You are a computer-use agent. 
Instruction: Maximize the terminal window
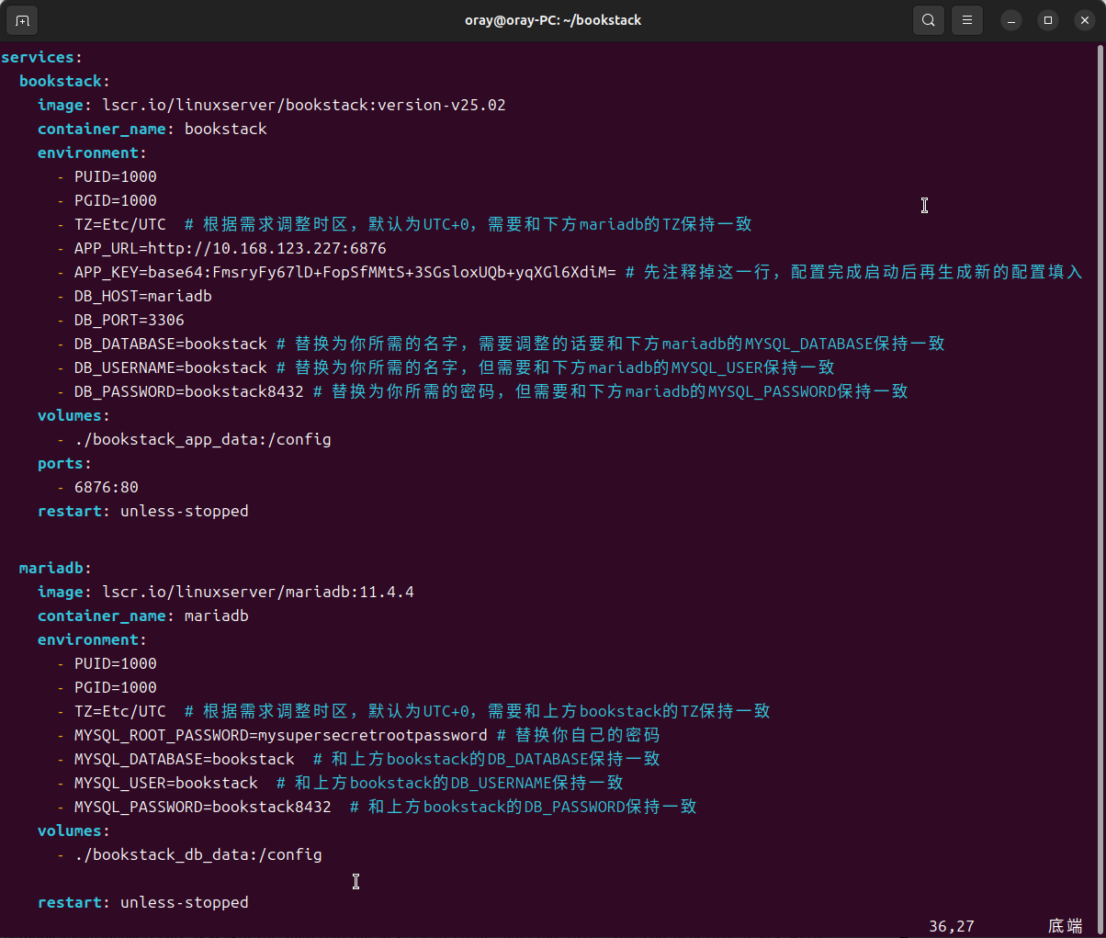(x=1048, y=20)
